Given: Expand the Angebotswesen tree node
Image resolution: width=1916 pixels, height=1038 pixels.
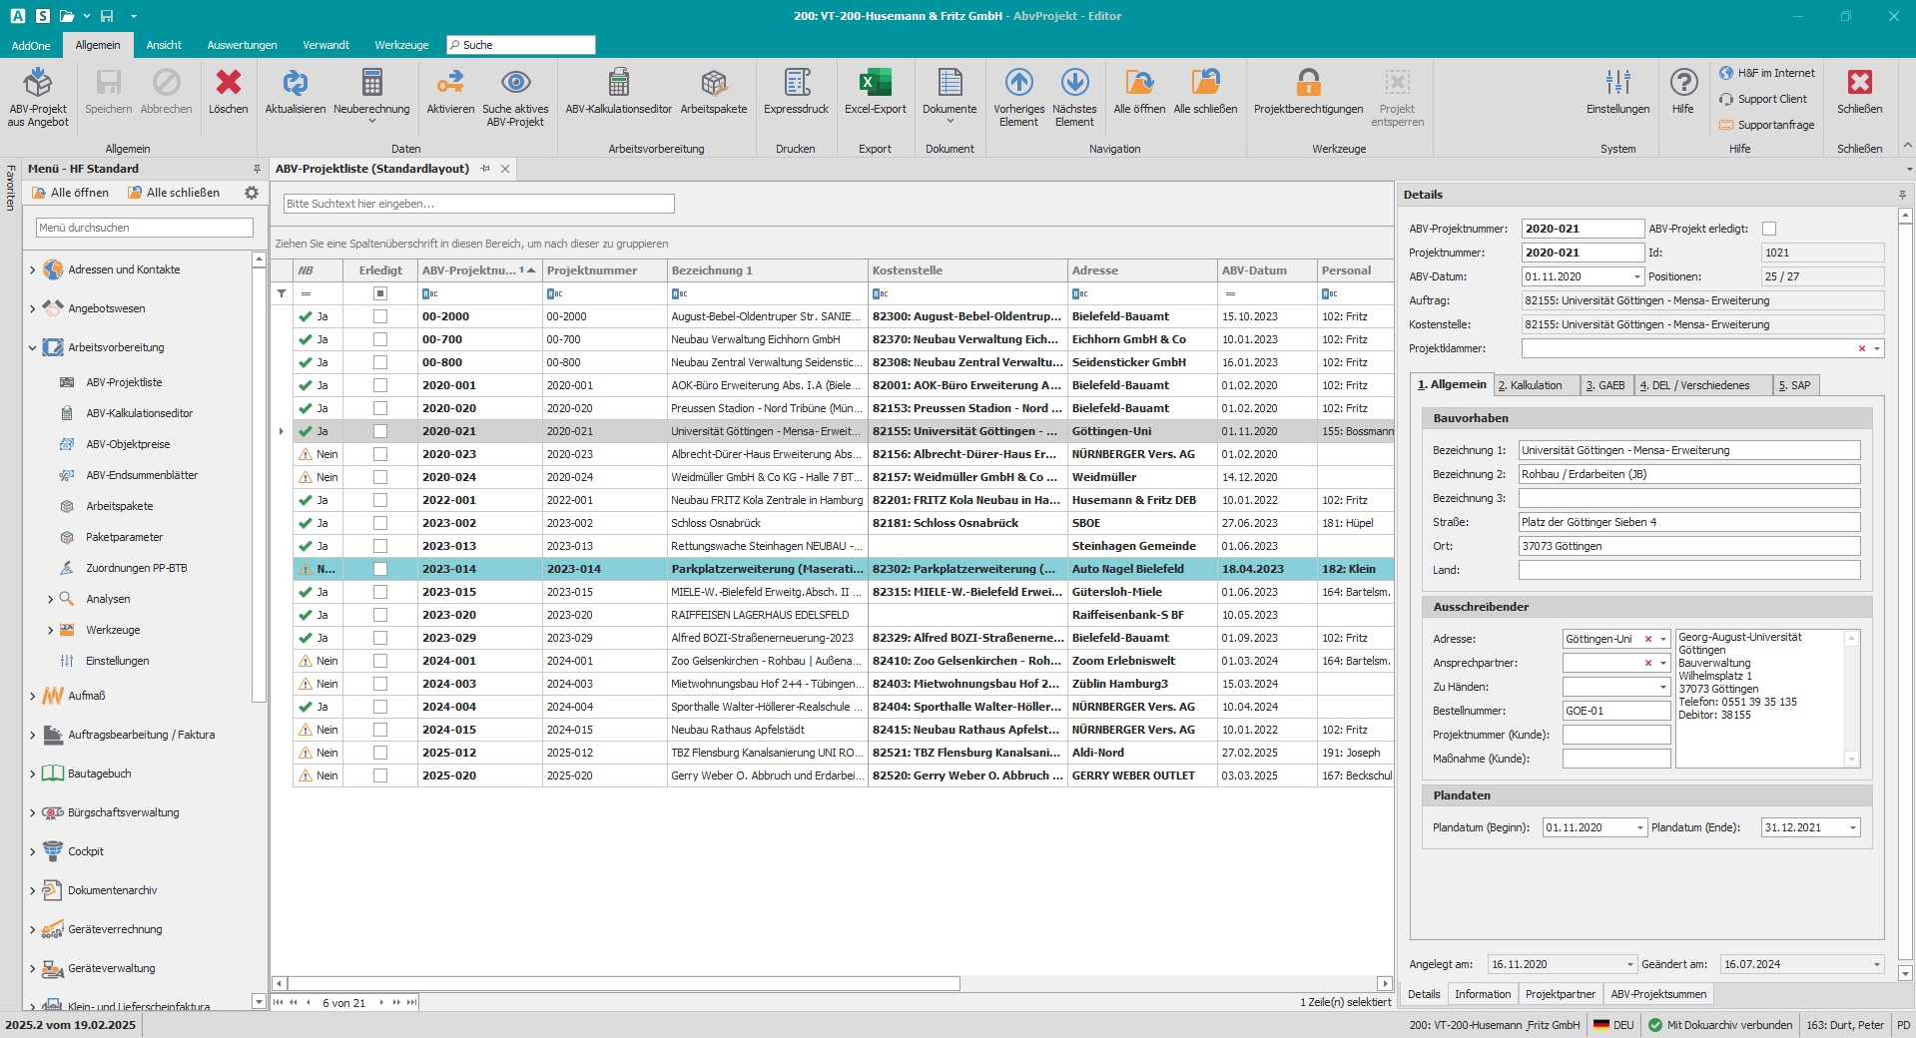Looking at the screenshot, I should point(32,309).
